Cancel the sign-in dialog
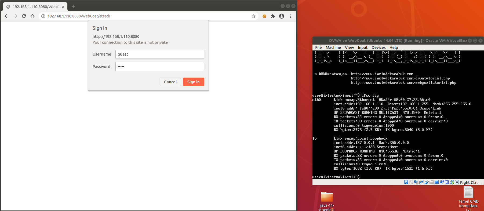The width and height of the screenshot is (484, 211). pos(170,82)
